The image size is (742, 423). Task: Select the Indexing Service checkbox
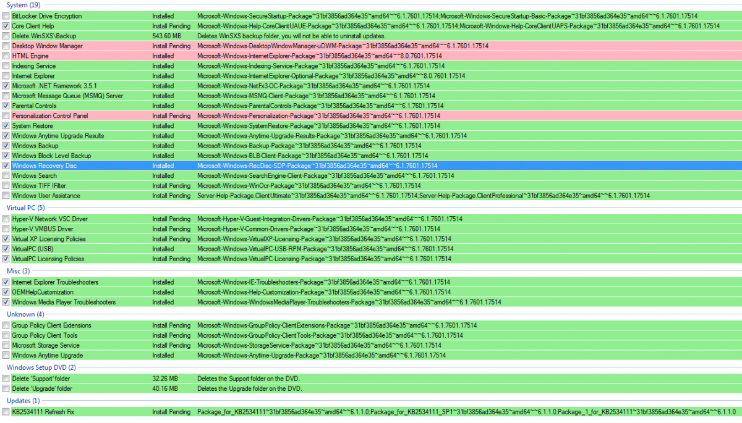(6, 66)
